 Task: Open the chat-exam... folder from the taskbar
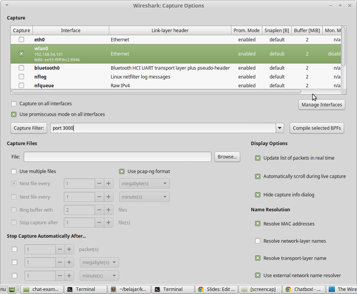click(x=42, y=289)
